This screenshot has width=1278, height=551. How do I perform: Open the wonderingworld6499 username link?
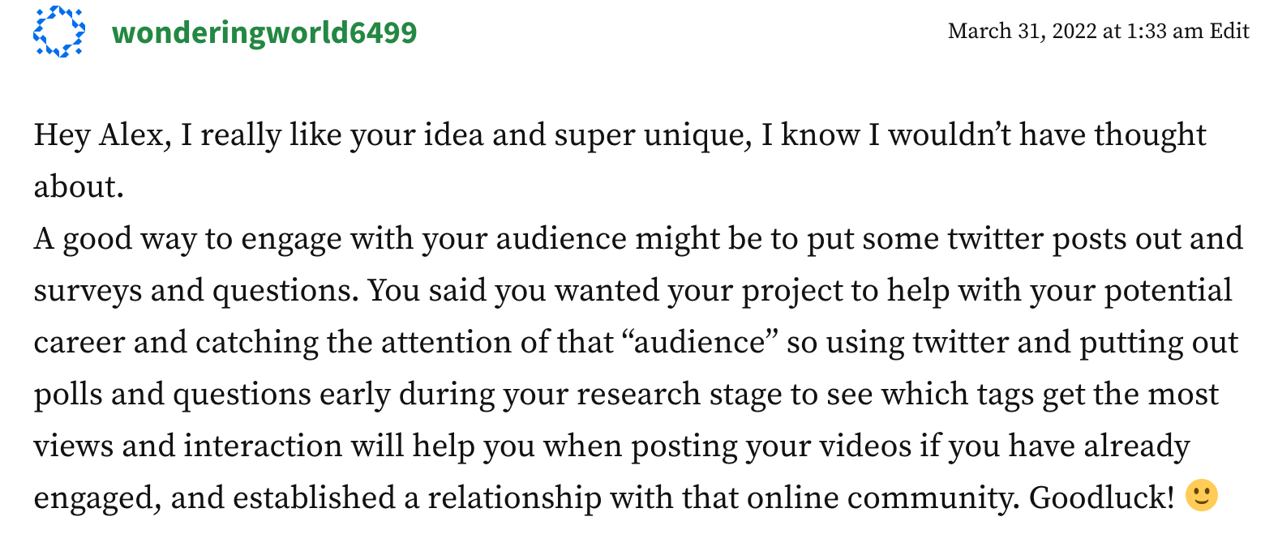[x=264, y=32]
